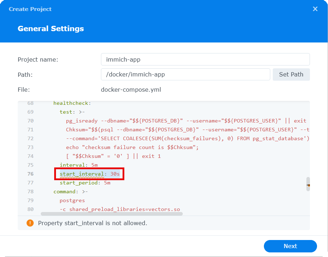Screen dimensions: 328x257
Task: Click the Project name input field
Action: click(x=205, y=59)
